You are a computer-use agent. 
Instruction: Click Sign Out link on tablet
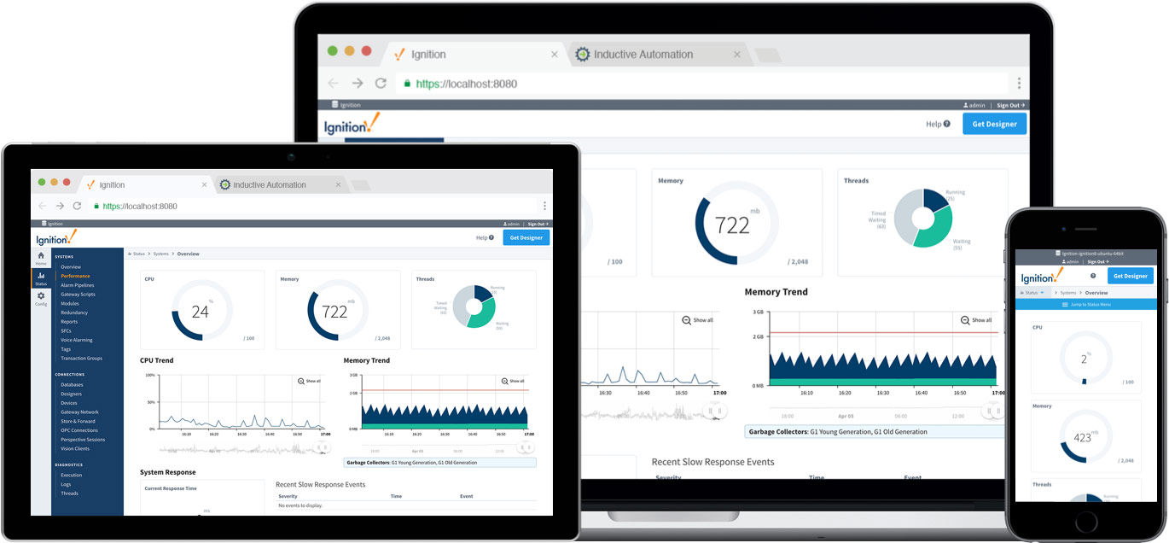(x=538, y=224)
